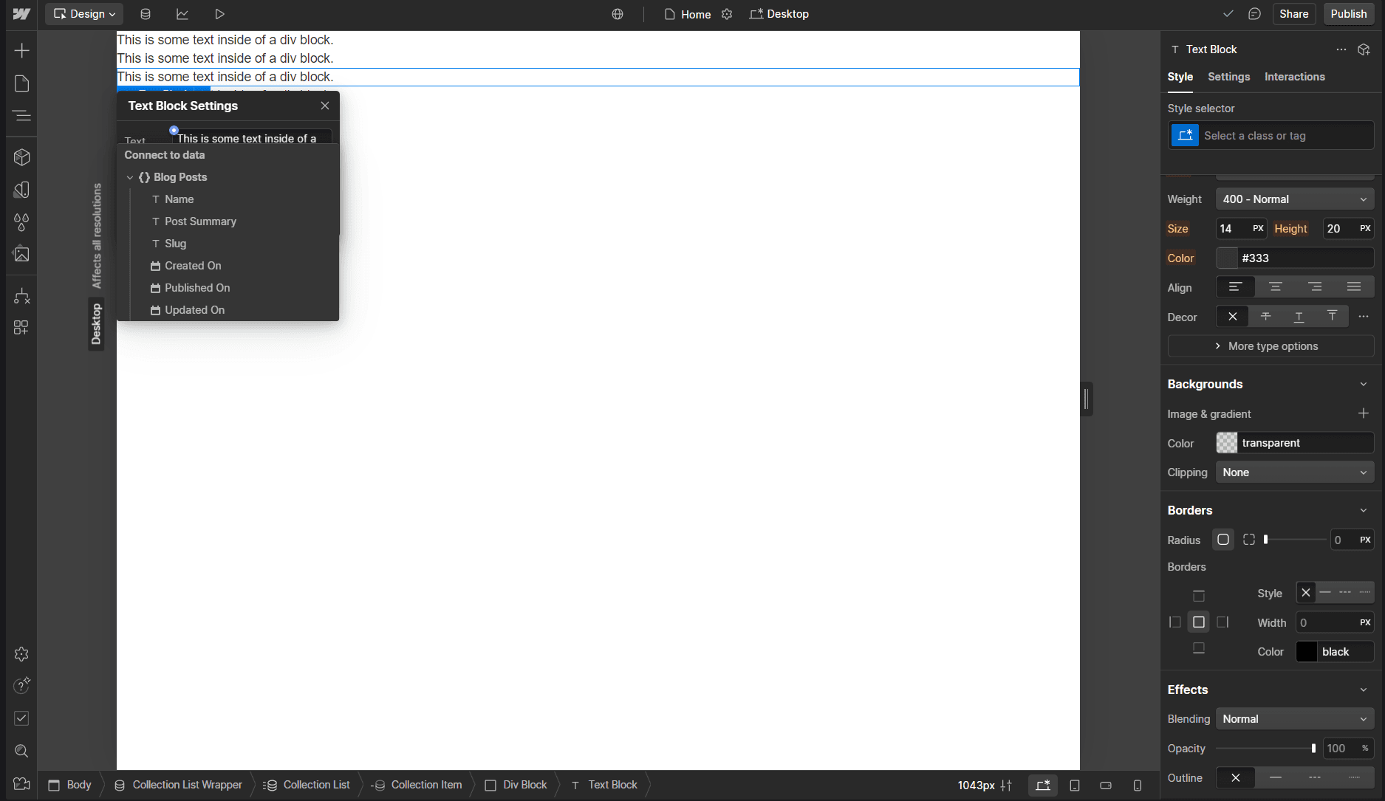This screenshot has height=801, width=1385.
Task: Click the Webflow logo menu
Action: tap(21, 14)
